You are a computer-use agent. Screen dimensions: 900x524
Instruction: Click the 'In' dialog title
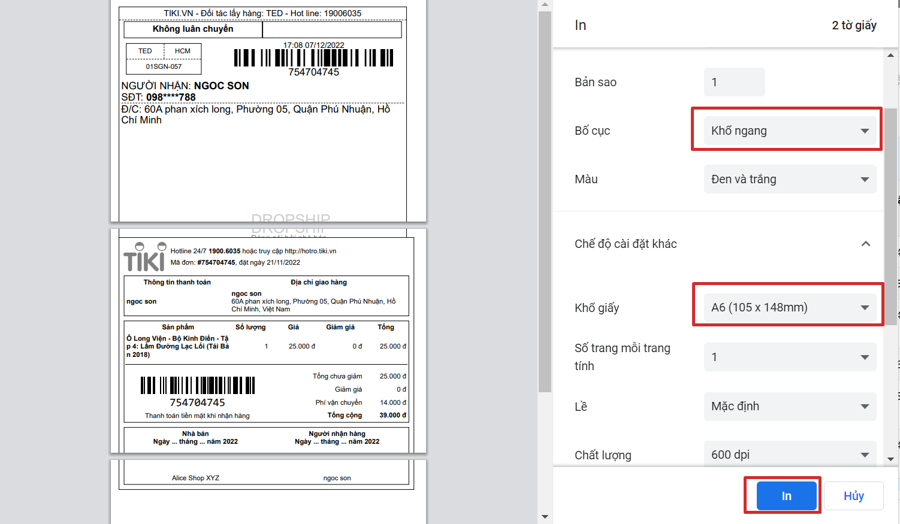click(580, 25)
